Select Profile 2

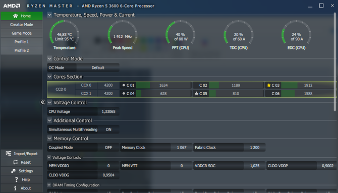(22, 50)
